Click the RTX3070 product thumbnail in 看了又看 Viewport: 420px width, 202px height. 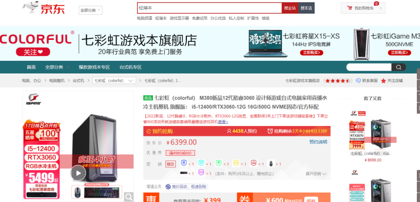(x=373, y=134)
